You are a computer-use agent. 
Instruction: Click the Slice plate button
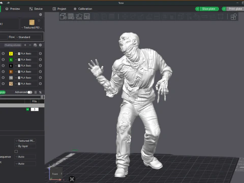click(209, 9)
